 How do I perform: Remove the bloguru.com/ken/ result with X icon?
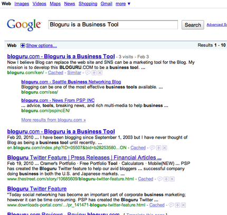pyautogui.click(x=100, y=73)
